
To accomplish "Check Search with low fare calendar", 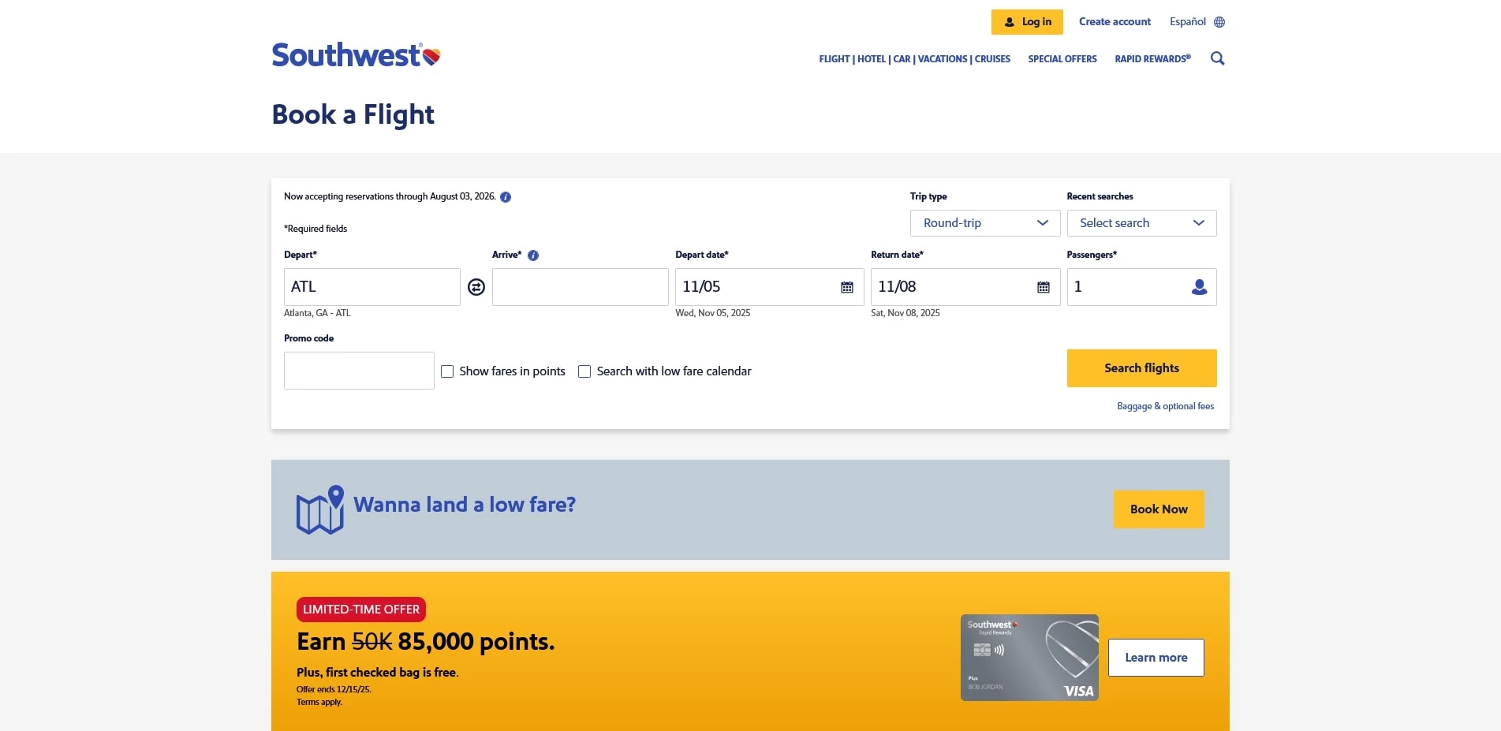I will [584, 371].
